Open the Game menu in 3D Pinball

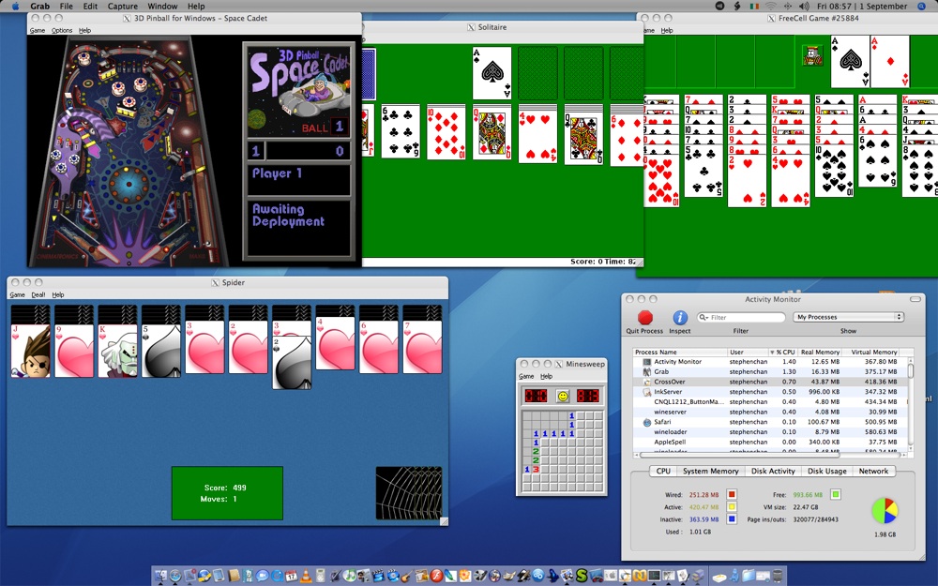pos(38,31)
